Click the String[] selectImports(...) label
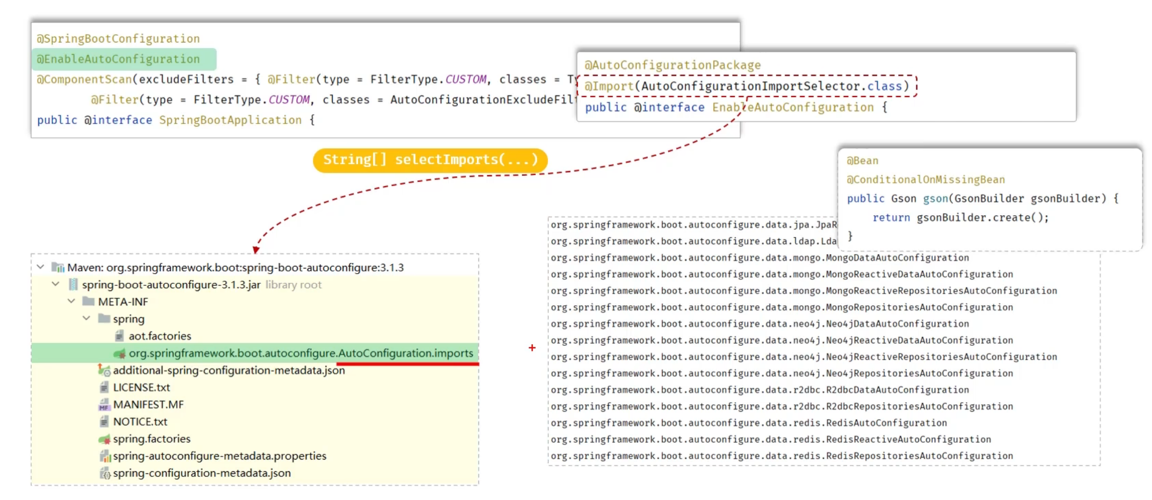This screenshot has width=1152, height=500. coord(430,160)
